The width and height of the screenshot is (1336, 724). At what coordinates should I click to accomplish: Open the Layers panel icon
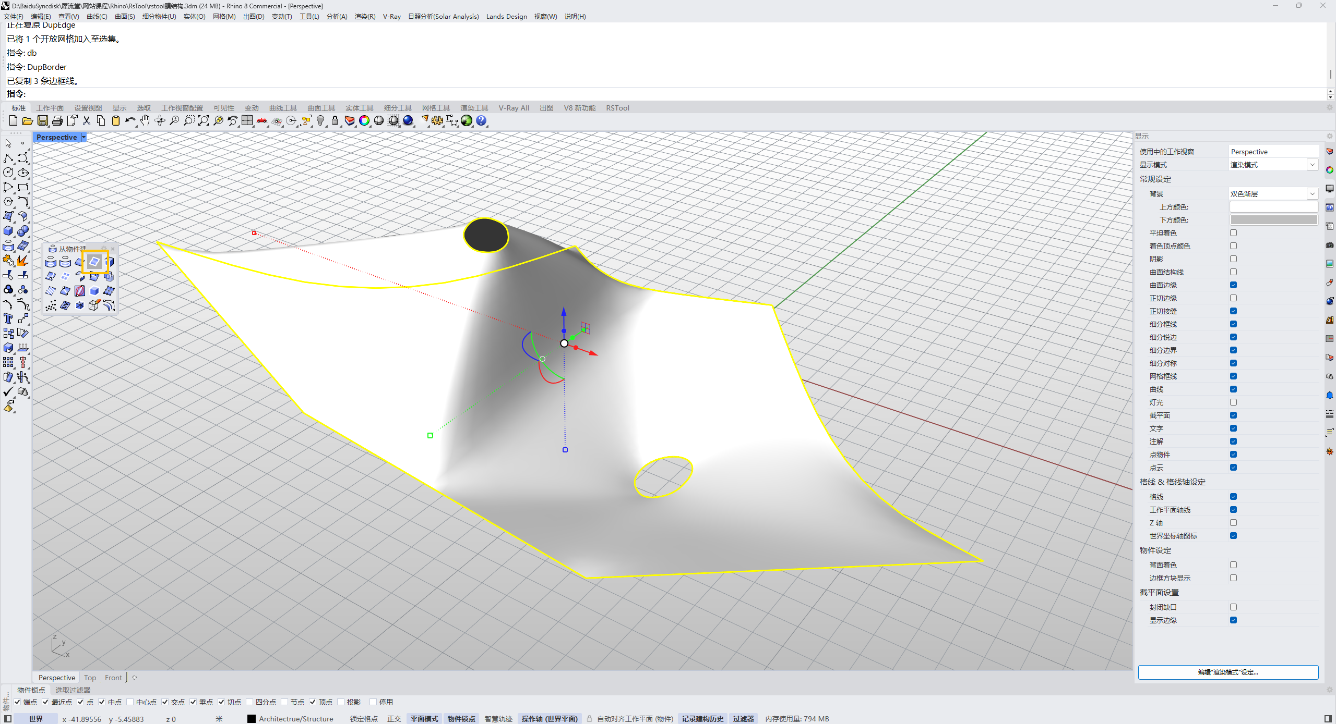(x=350, y=121)
